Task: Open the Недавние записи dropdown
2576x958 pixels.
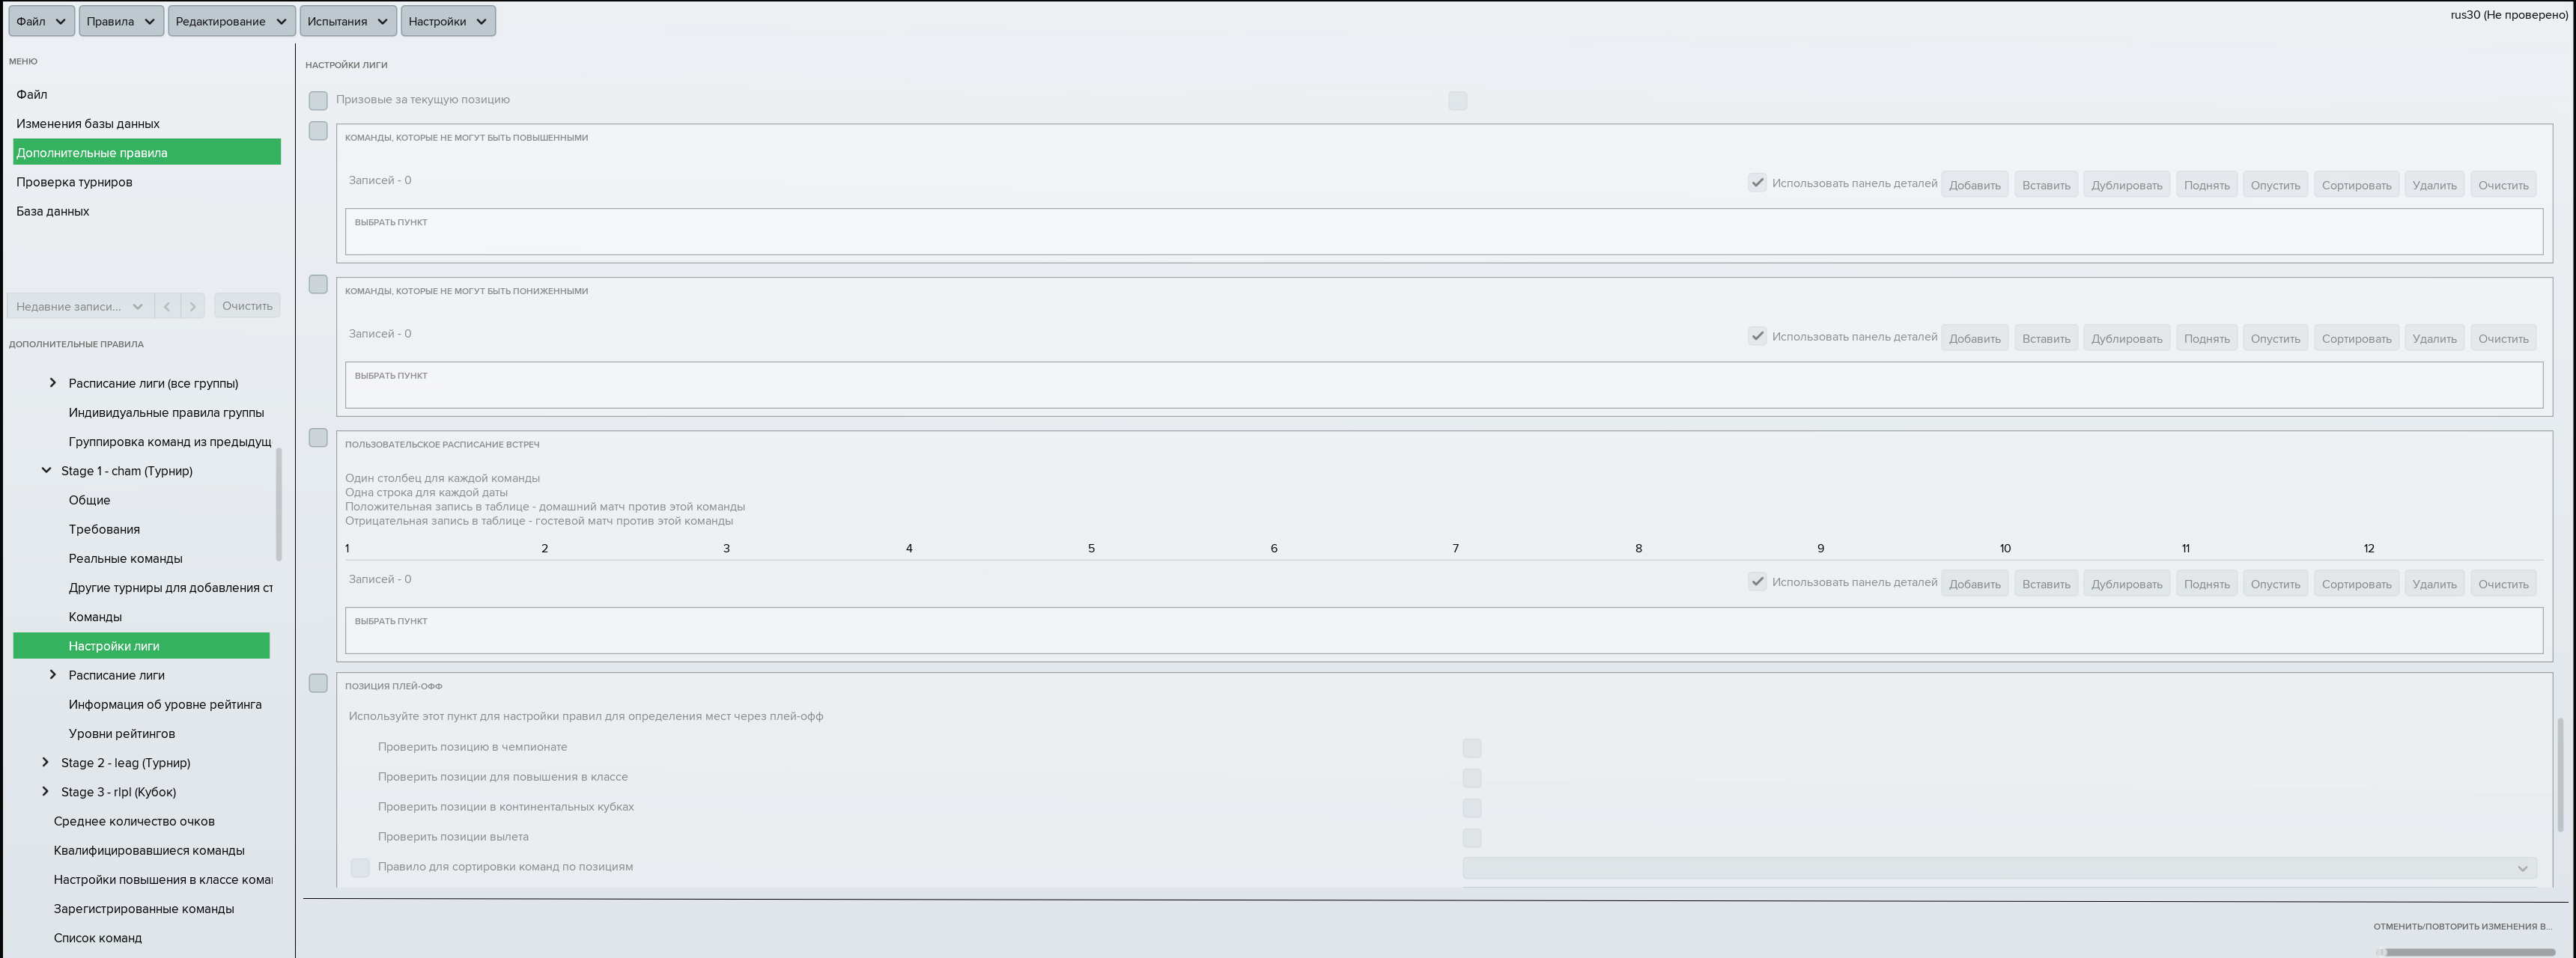Action: pos(79,305)
